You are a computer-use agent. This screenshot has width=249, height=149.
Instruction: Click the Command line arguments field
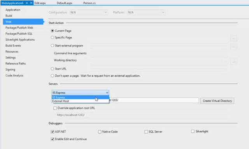tap(159, 54)
